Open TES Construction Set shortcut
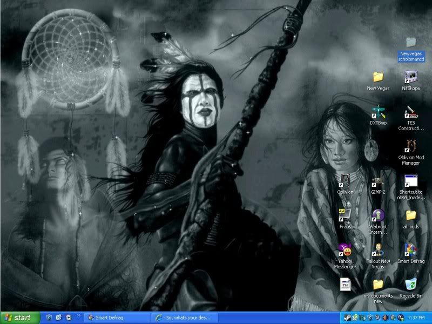Screen dimensions: 432x324 click(x=410, y=113)
